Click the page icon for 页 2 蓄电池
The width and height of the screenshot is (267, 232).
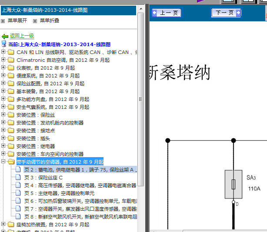pos(18,169)
